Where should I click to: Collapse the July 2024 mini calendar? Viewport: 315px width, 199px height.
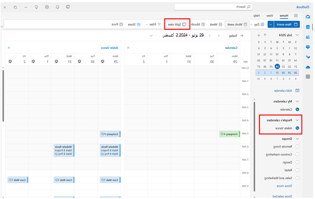(297, 35)
